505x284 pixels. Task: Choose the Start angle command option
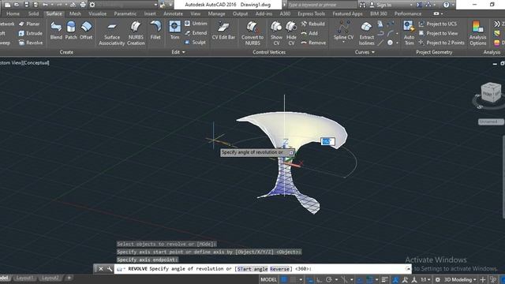pos(252,268)
